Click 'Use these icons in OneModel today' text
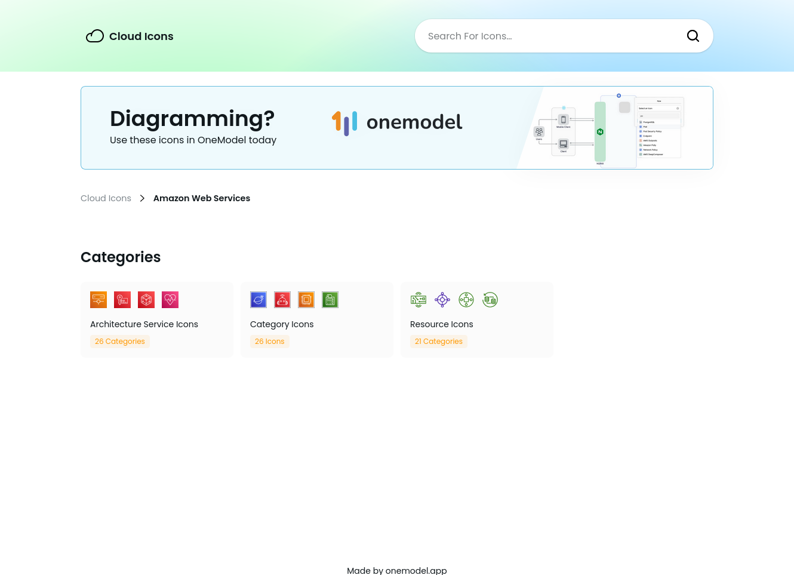The image size is (794, 575). coord(193,140)
